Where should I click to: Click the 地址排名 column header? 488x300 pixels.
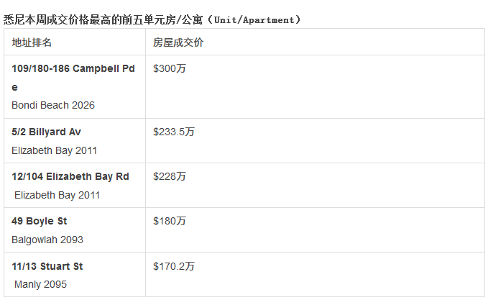(32, 42)
